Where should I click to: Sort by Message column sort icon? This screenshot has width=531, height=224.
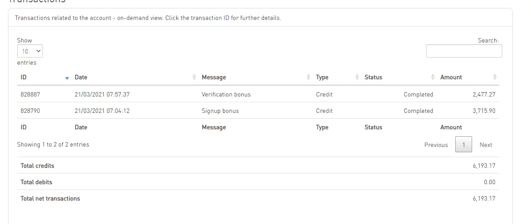coord(308,77)
